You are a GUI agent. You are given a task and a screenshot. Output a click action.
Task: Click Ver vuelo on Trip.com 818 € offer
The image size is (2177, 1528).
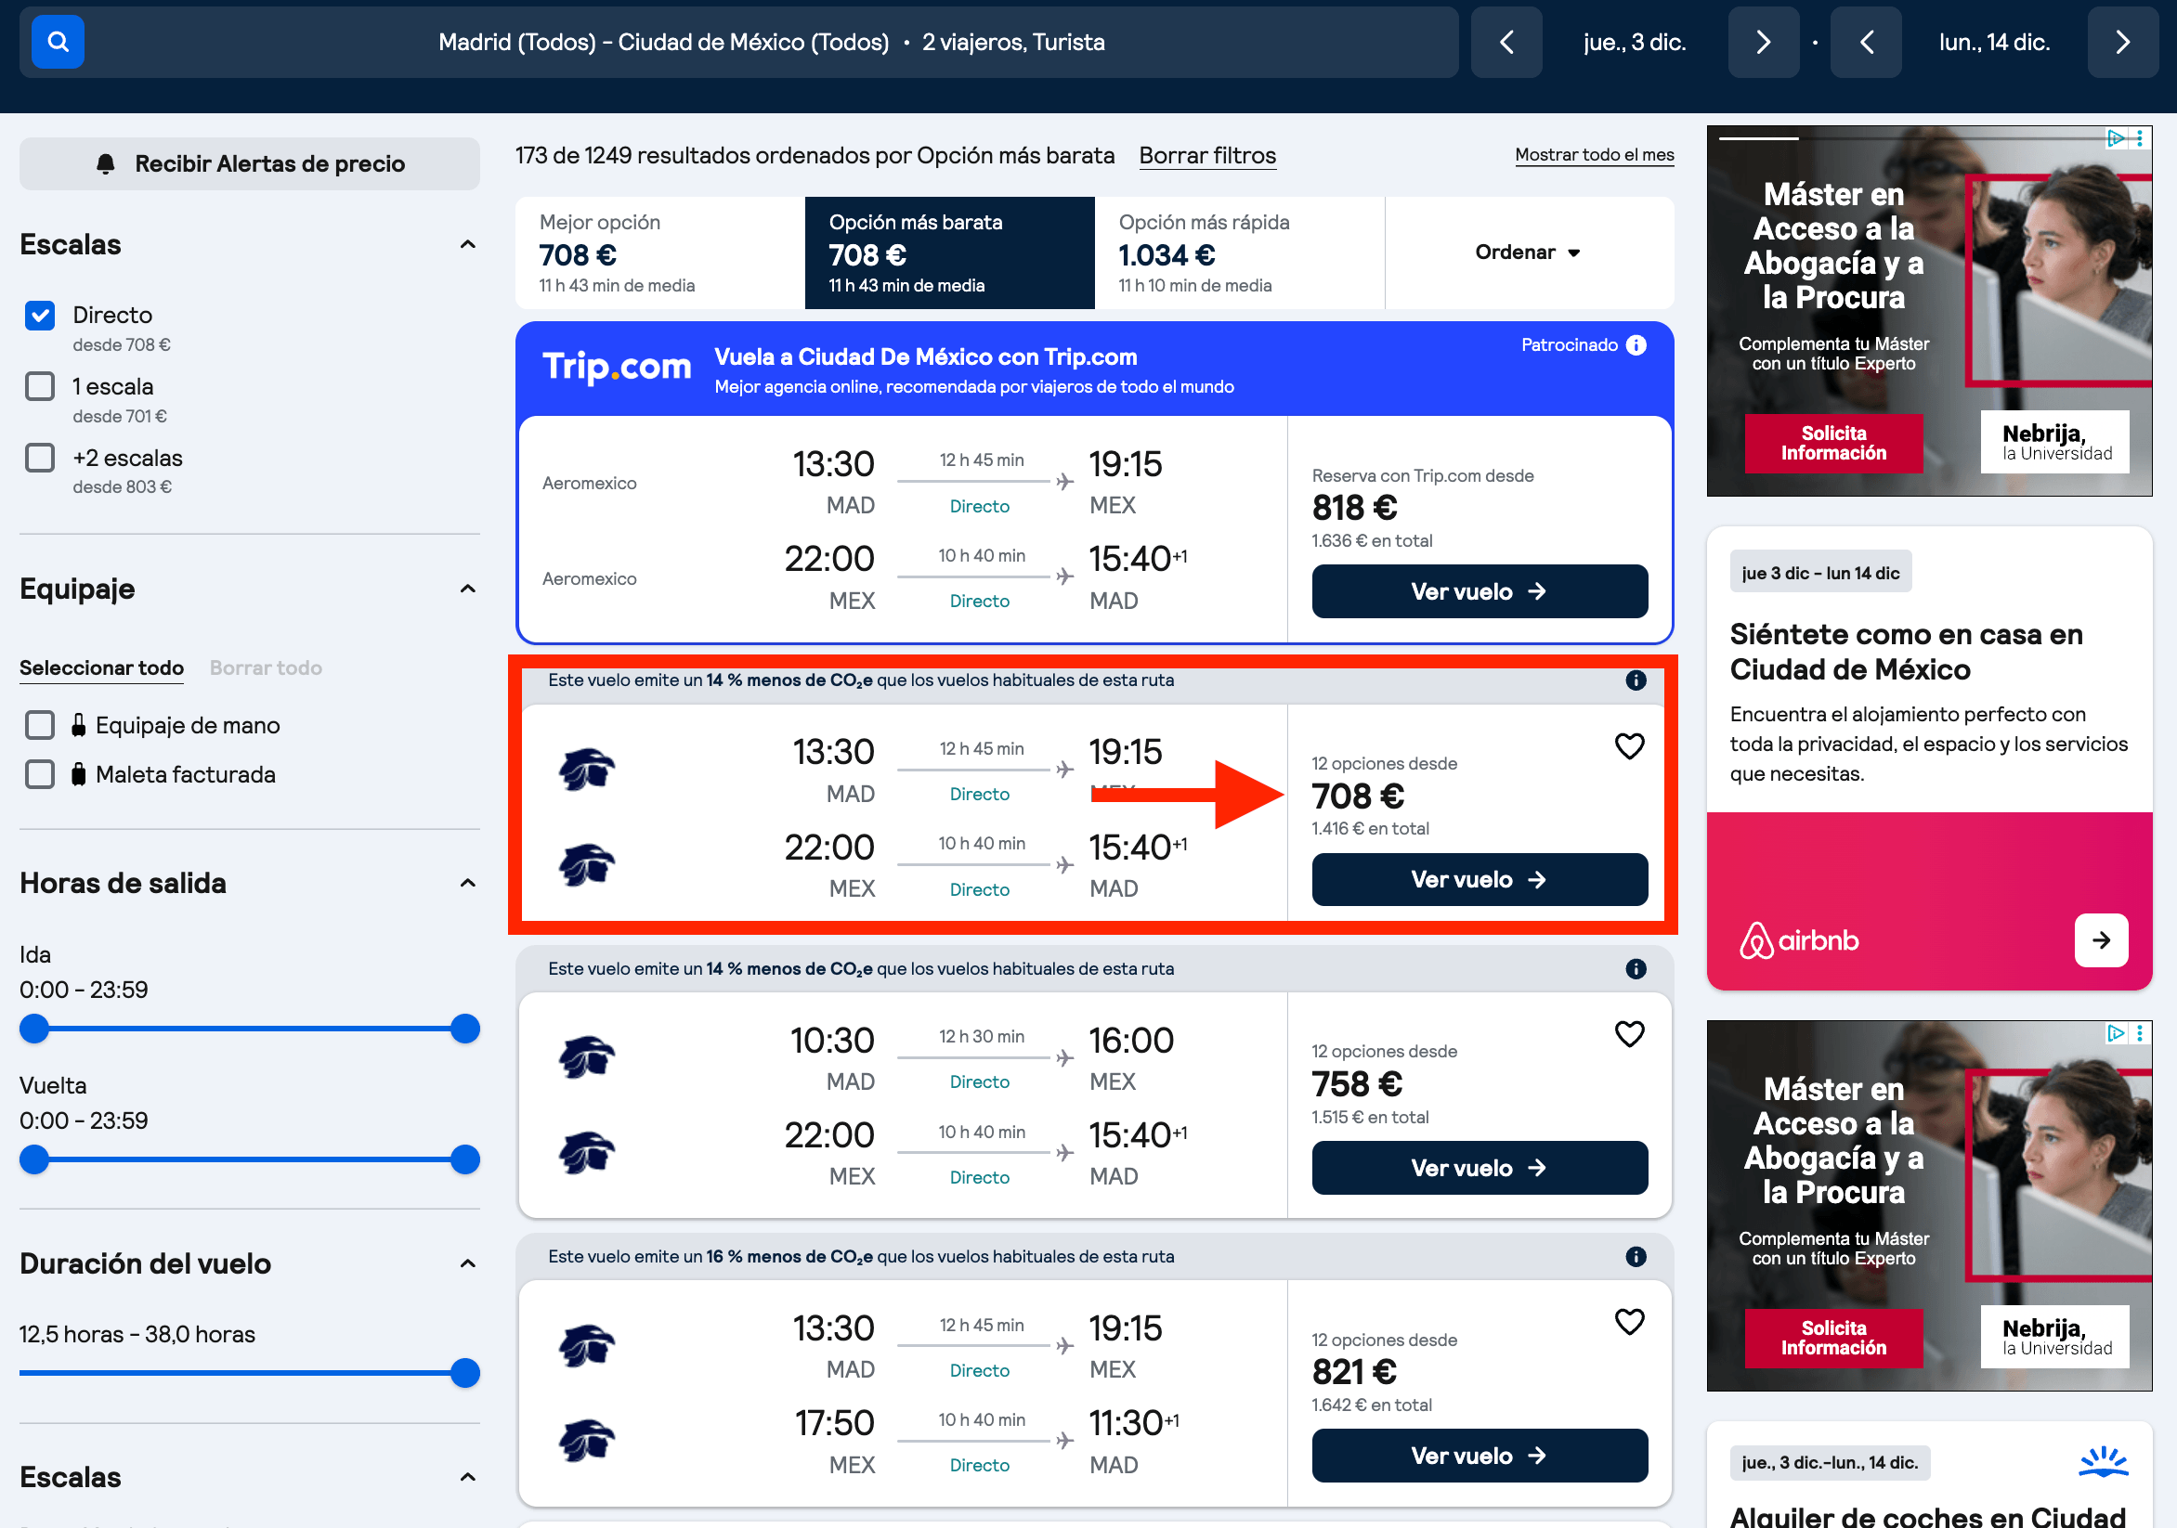coord(1480,591)
